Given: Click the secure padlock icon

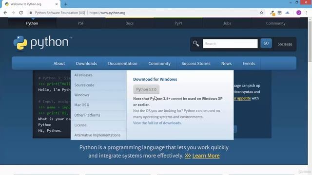Looking at the screenshot, I should pos(30,13).
